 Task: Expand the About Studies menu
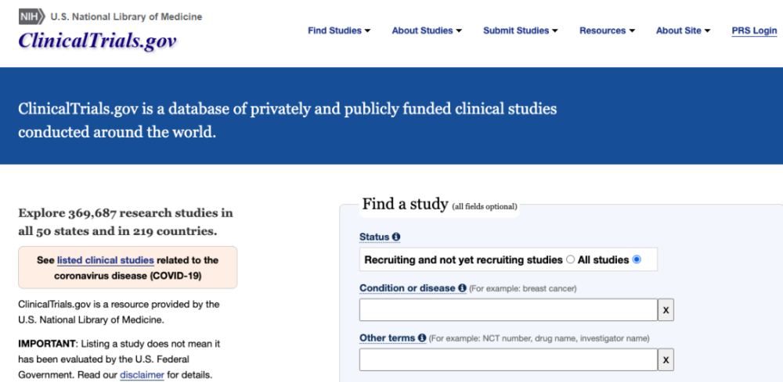click(427, 30)
